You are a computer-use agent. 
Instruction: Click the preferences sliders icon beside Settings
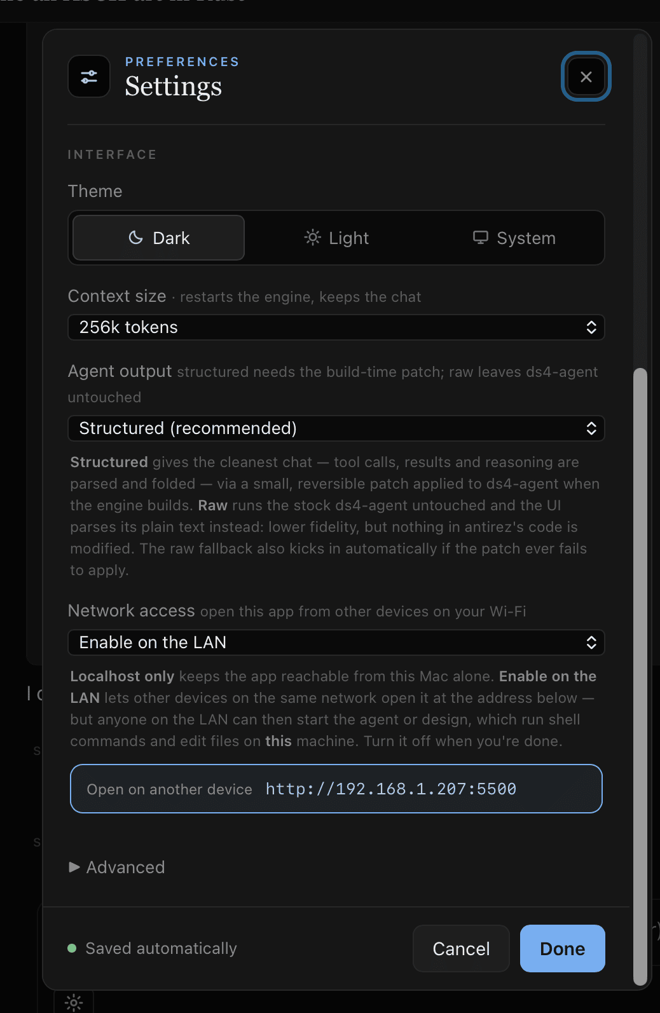[89, 77]
